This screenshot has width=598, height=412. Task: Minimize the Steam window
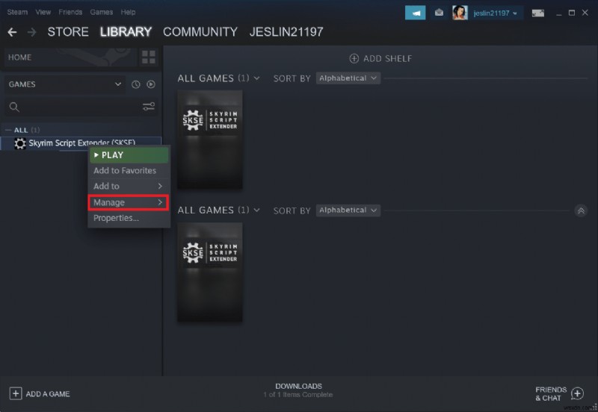pos(559,13)
